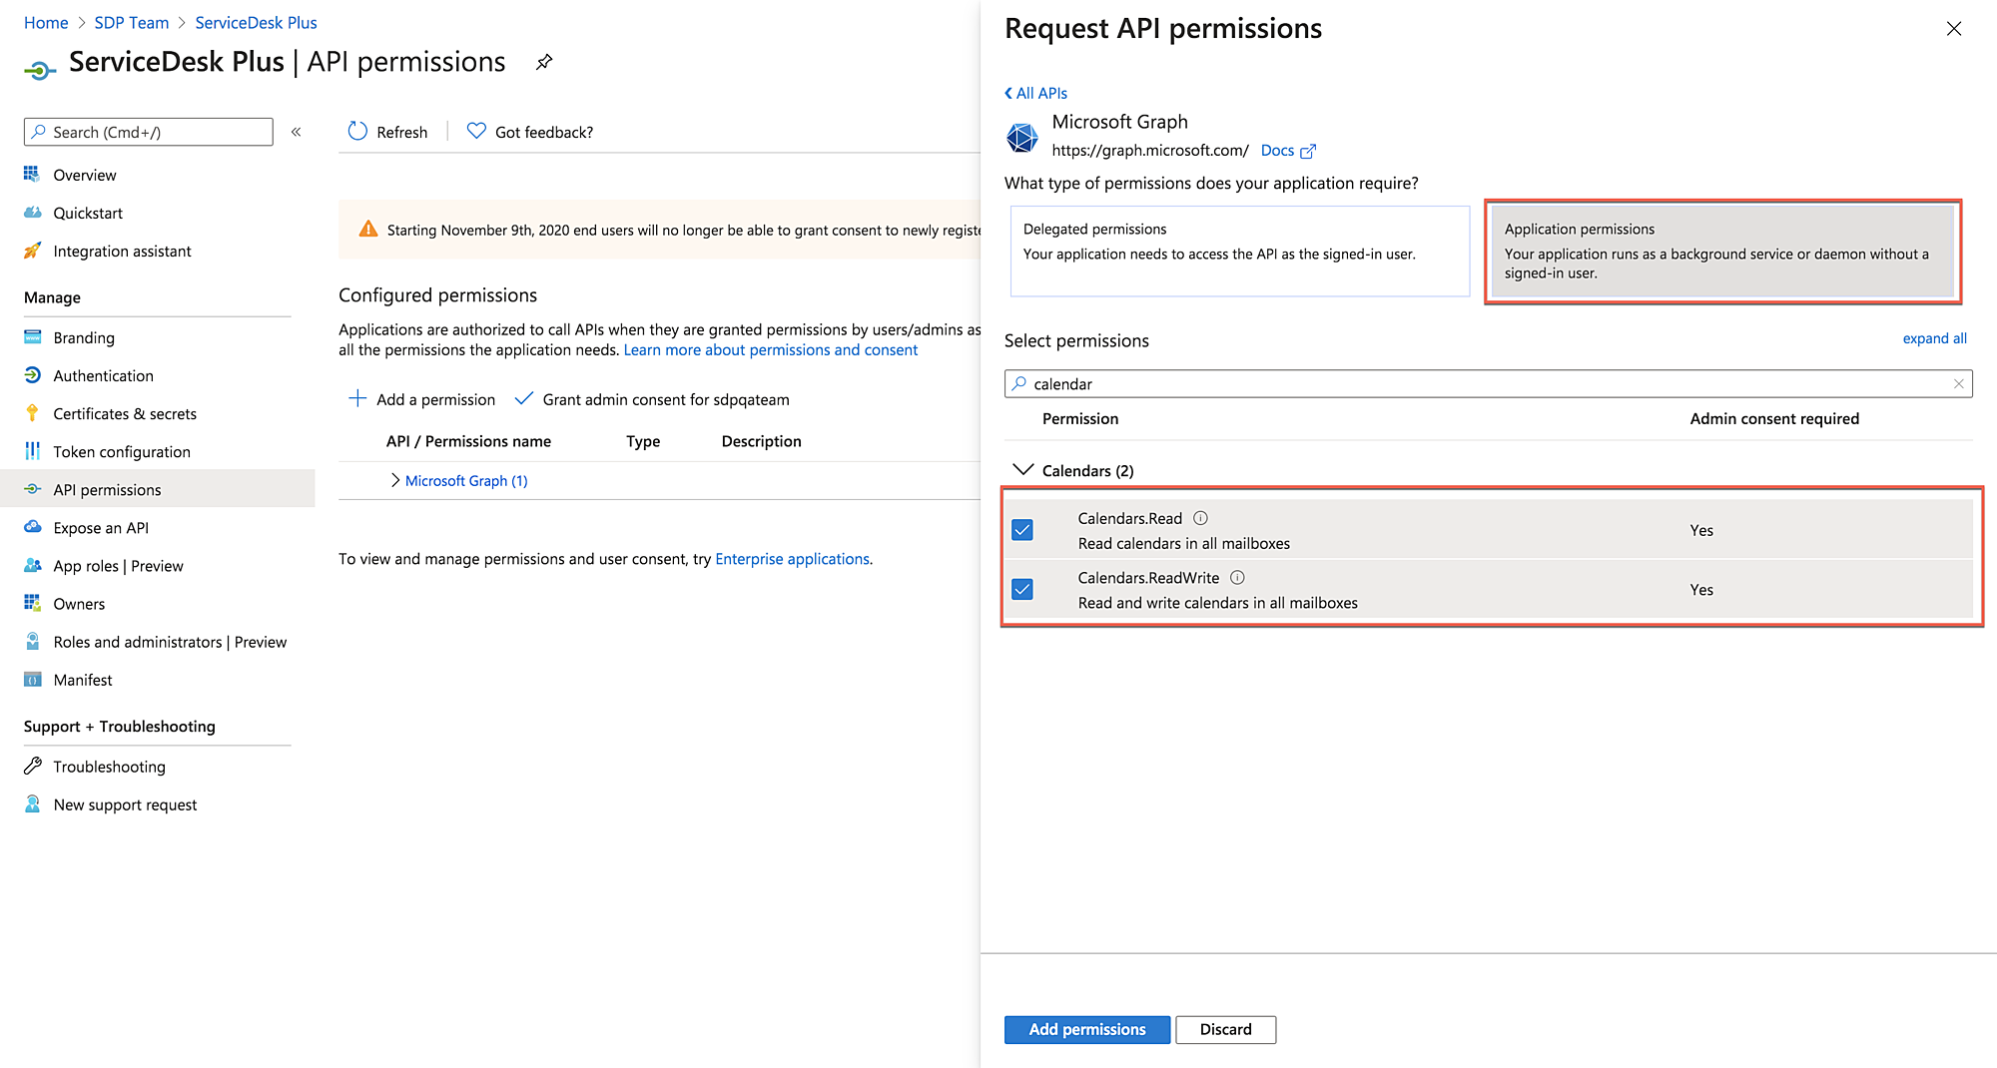Click the pin icon beside page title
The height and width of the screenshot is (1068, 1997).
click(544, 62)
